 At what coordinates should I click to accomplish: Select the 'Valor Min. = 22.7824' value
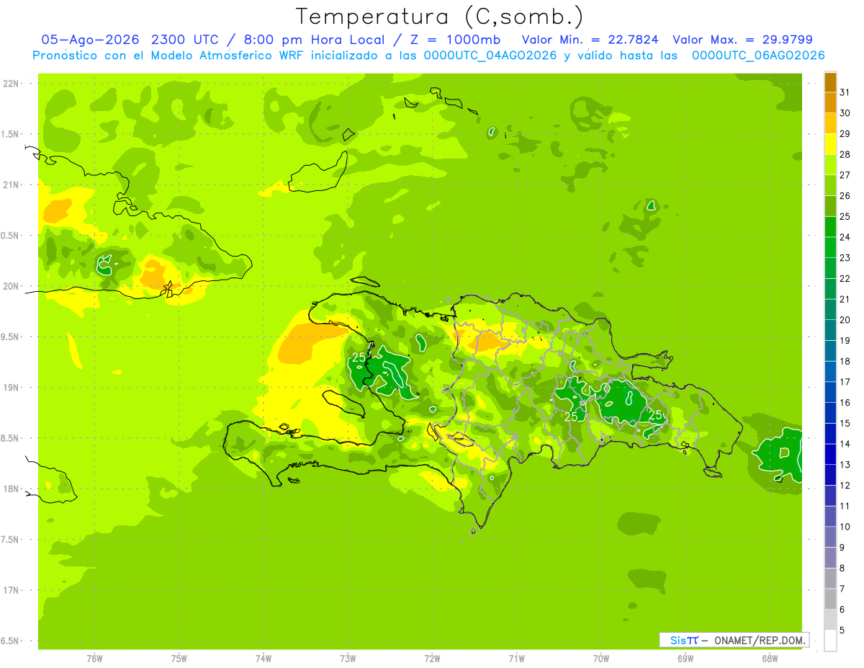[x=590, y=40]
